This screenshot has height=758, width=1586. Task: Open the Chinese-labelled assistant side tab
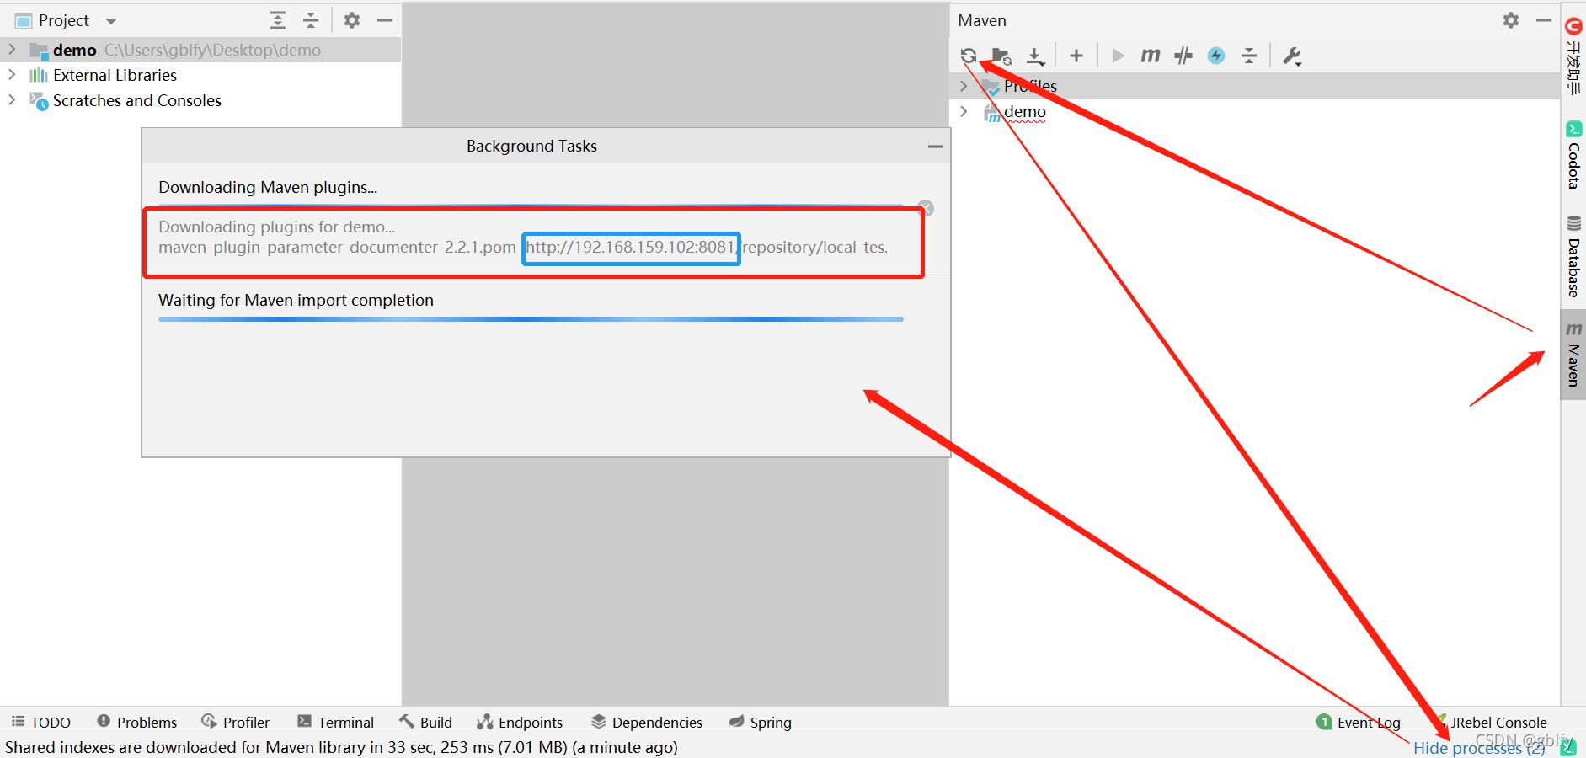(x=1573, y=56)
